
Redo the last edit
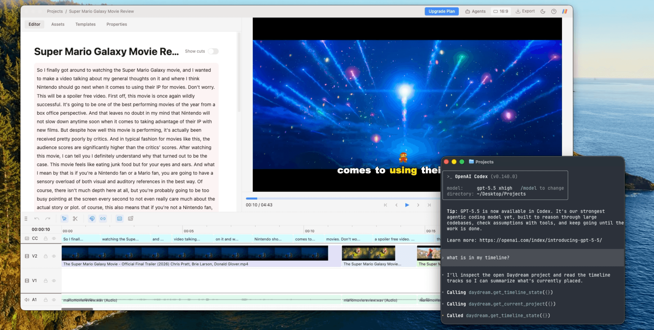[48, 218]
